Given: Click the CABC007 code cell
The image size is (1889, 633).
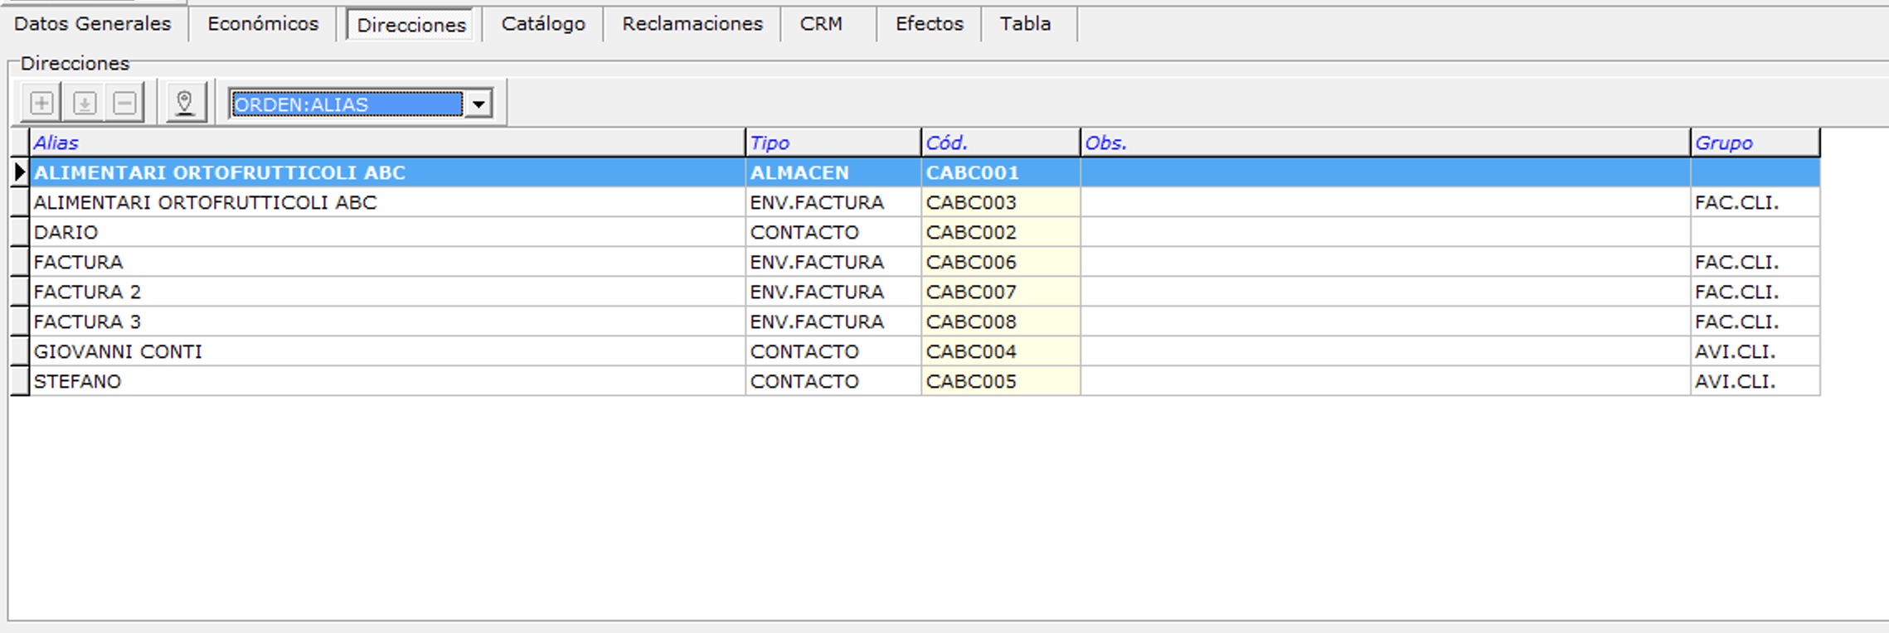Looking at the screenshot, I should point(971,292).
